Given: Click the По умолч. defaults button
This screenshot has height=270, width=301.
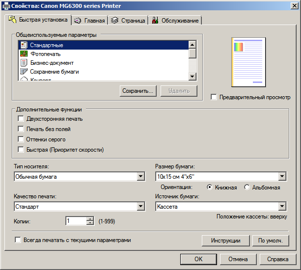Looking at the screenshot, I should (271, 241).
